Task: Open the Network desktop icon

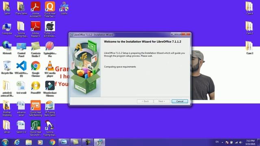Action: 7,48
